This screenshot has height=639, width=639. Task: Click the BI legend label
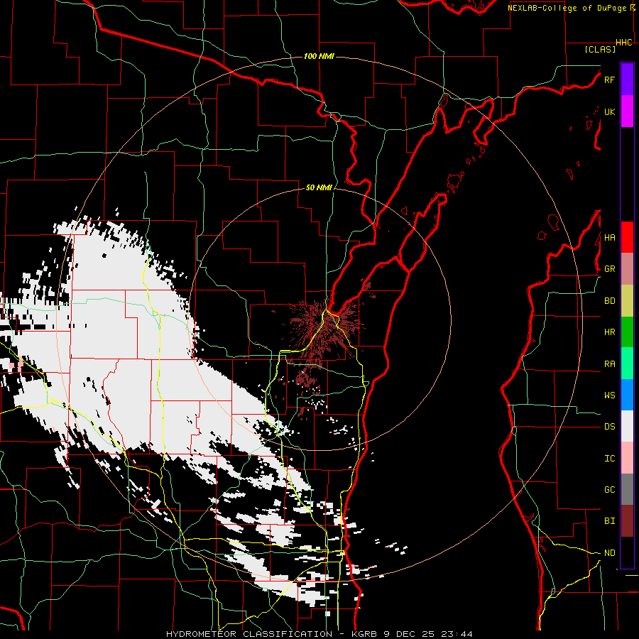[x=609, y=521]
